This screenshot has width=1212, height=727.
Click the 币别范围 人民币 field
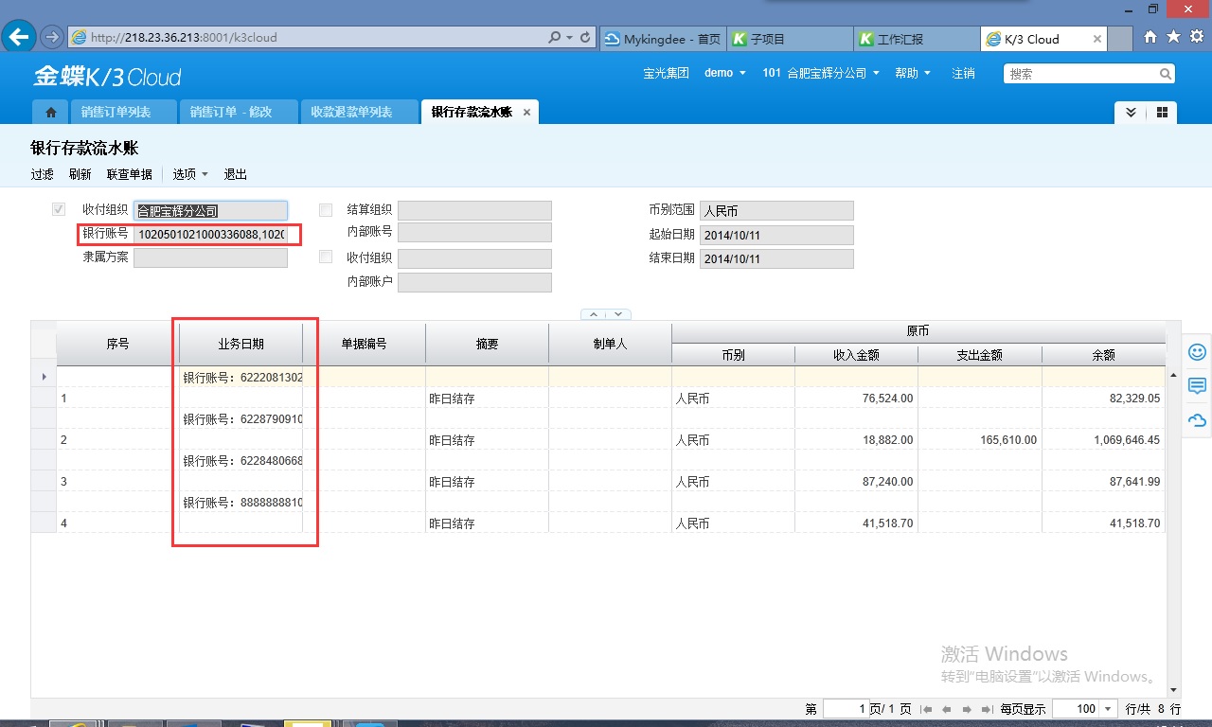(x=776, y=210)
